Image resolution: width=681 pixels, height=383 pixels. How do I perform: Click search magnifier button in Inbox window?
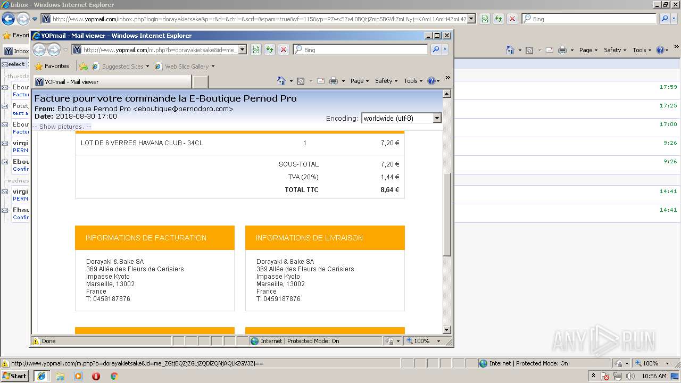coord(665,19)
